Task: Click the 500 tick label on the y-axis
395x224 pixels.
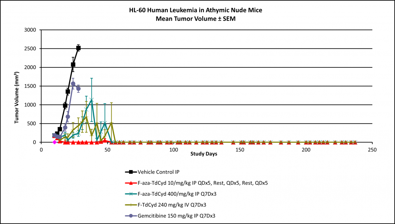Action: pyautogui.click(x=32, y=124)
